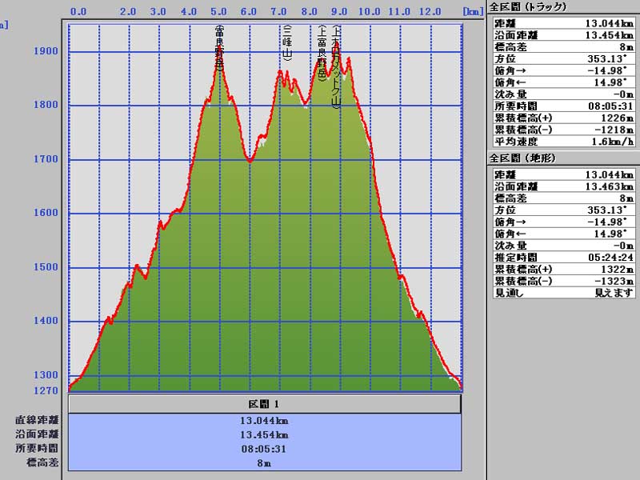Click the terrain 沿面距離 13.463km value
Screen dimensions: 640x480
point(608,186)
